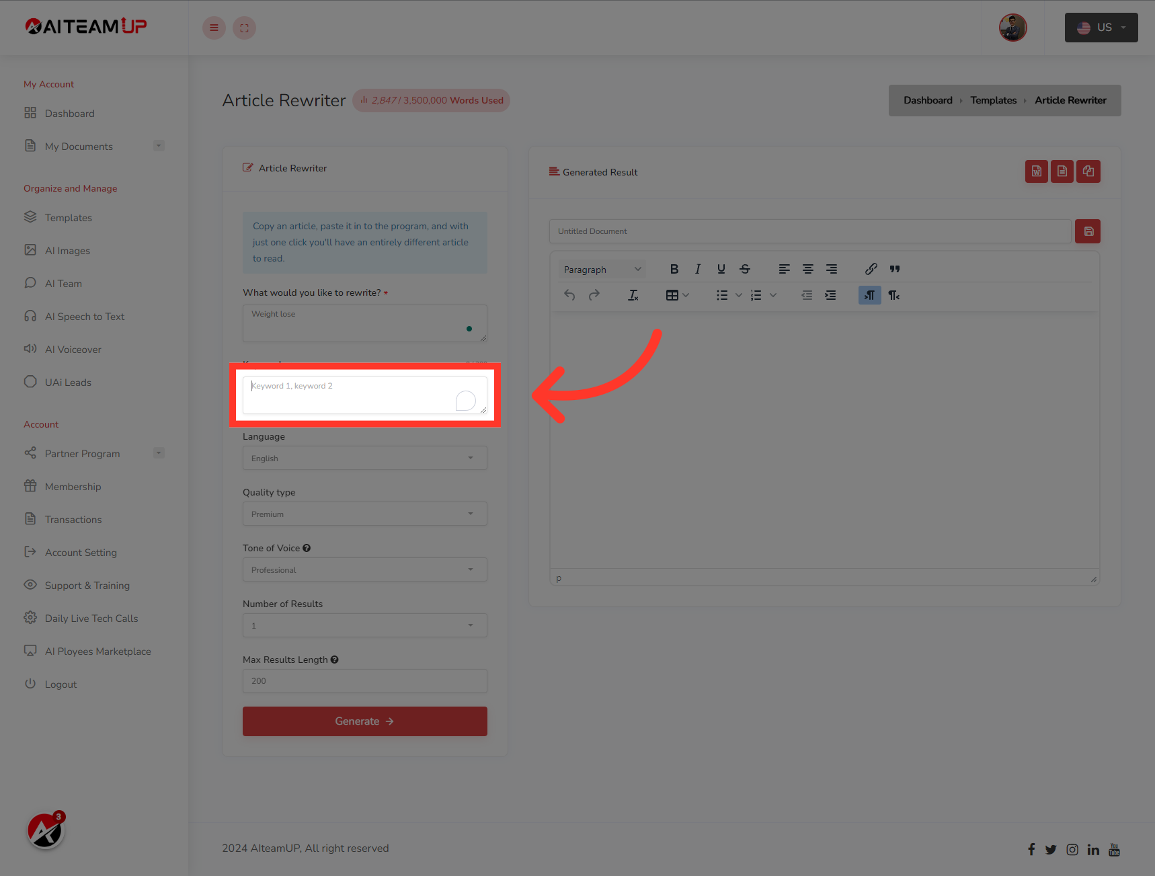Copy the generated result to clipboard

[1088, 171]
